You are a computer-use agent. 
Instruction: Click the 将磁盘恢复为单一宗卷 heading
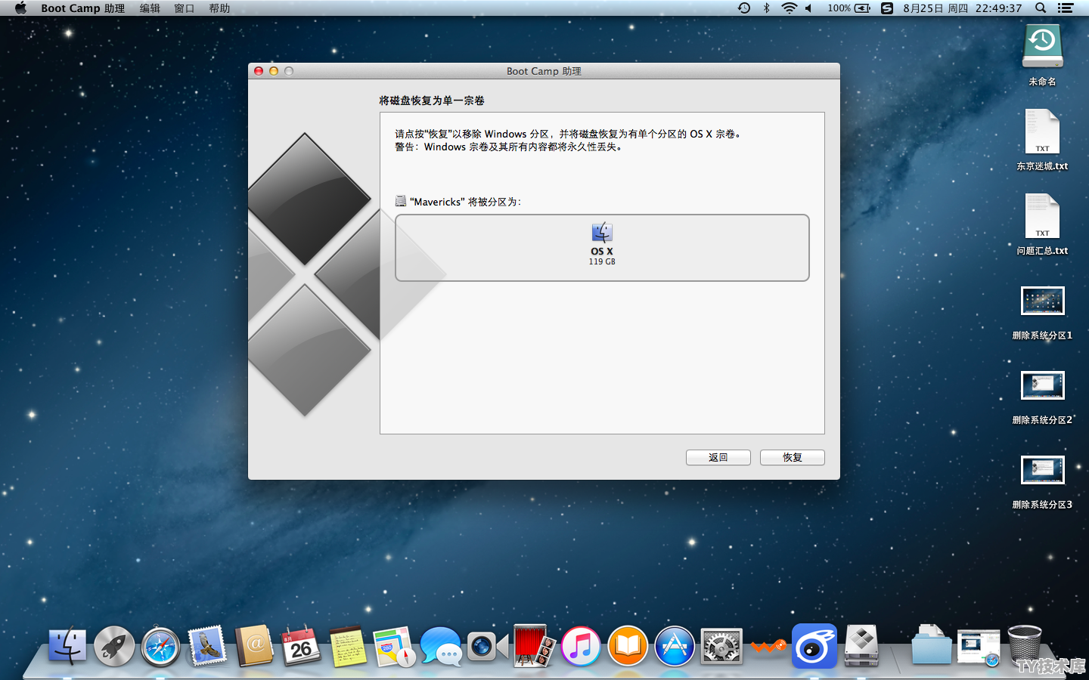pos(432,100)
